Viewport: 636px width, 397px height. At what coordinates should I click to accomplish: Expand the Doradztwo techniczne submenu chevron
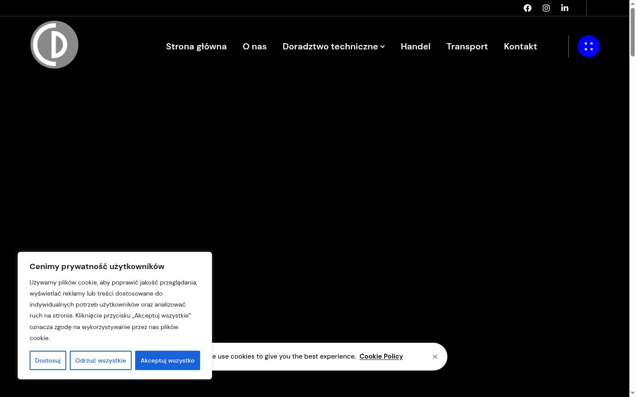(382, 47)
